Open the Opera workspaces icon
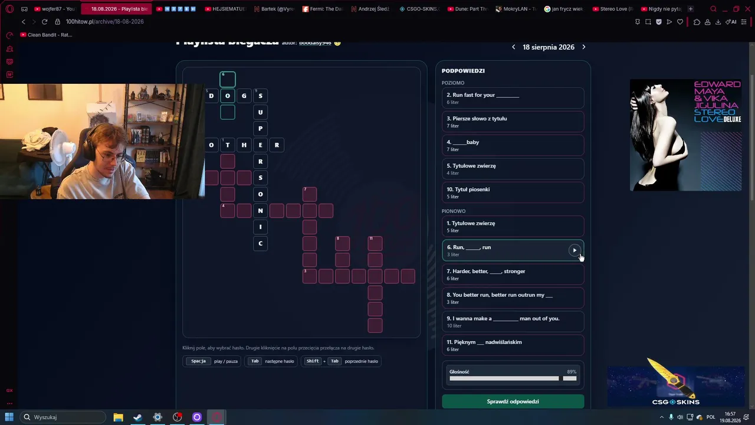 24,9
